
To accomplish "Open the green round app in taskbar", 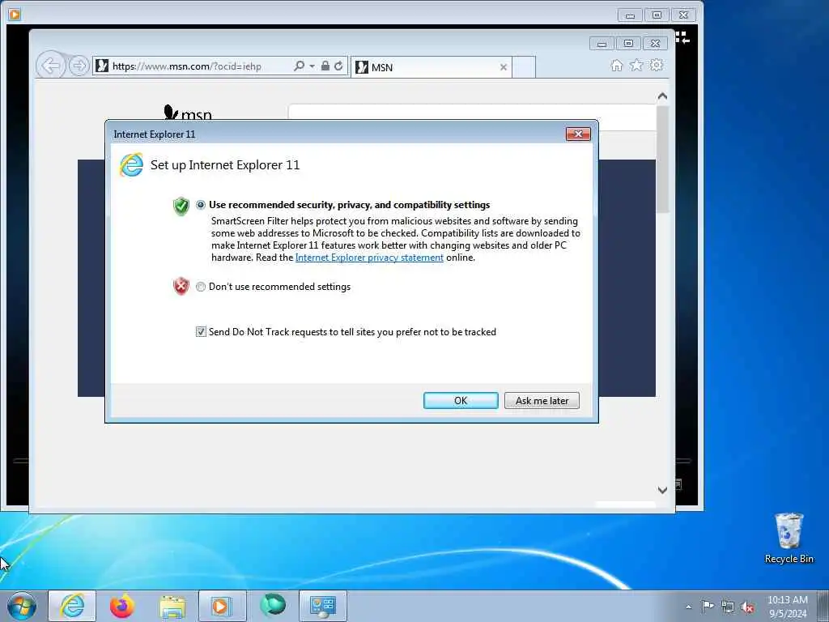I will [274, 606].
